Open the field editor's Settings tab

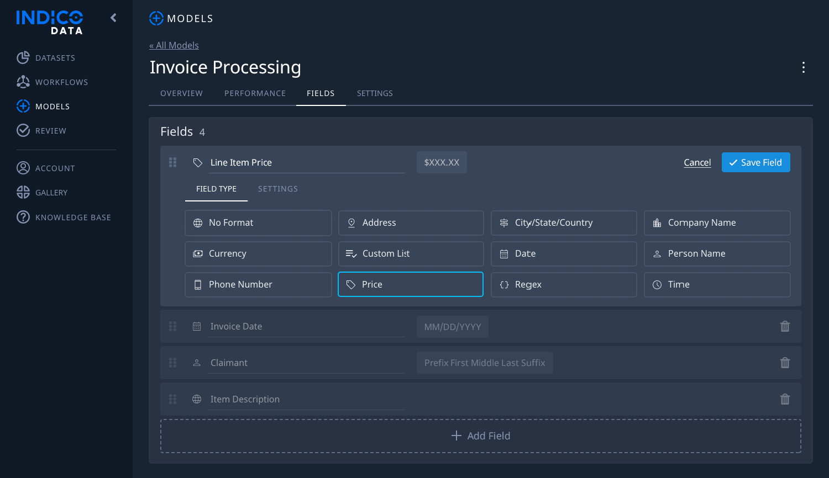pyautogui.click(x=278, y=189)
